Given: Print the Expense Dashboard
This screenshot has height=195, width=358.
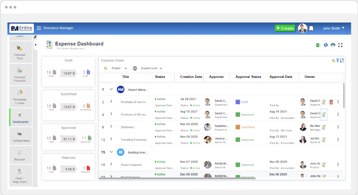Looking at the screenshot, I should 333,45.
